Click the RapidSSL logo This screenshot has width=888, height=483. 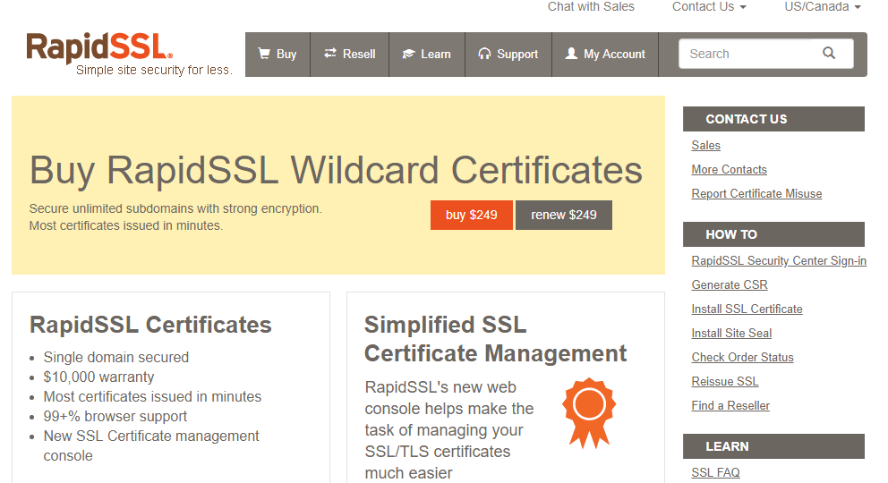click(99, 47)
